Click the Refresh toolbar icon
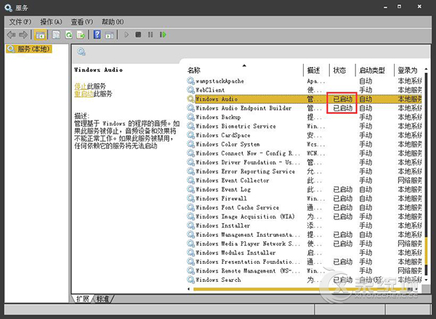Viewport: 436px width, 319px height. (69, 35)
